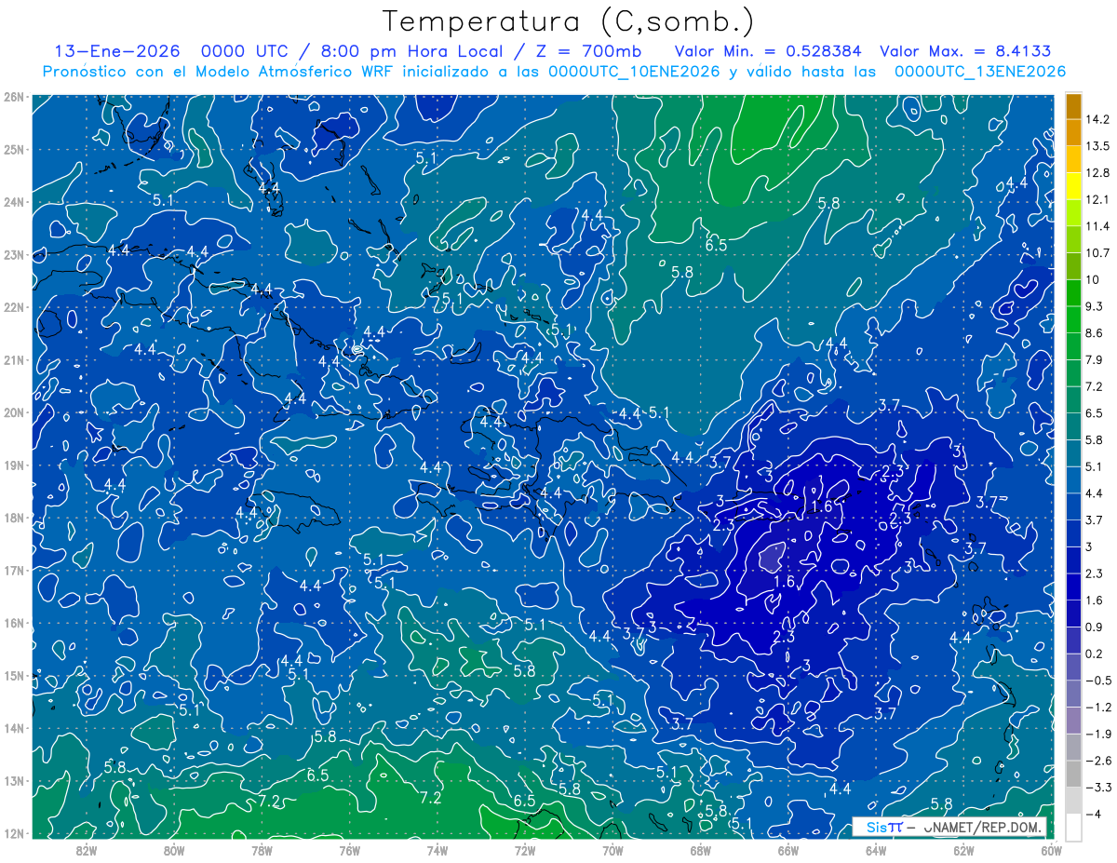Select the "Valor Min. = 0.528384" readout
Viewport: 1117px width, 863px height.
(768, 50)
